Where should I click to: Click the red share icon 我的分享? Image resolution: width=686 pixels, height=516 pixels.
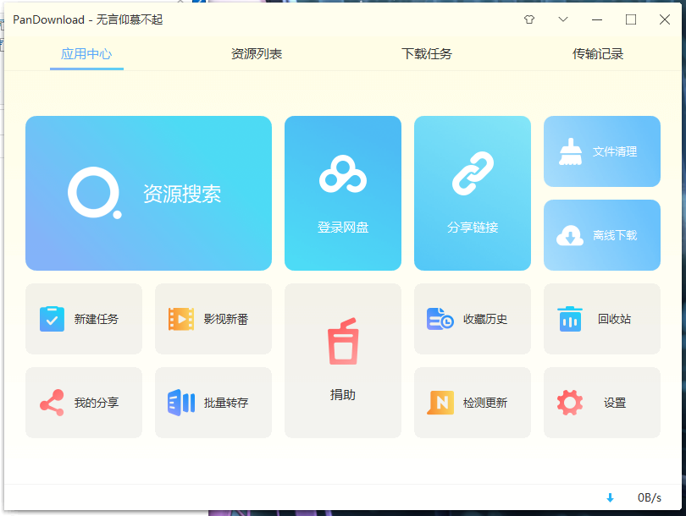point(52,403)
